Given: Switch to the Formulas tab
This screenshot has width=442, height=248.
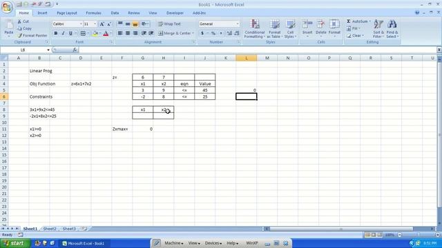Looking at the screenshot, I should point(93,13).
